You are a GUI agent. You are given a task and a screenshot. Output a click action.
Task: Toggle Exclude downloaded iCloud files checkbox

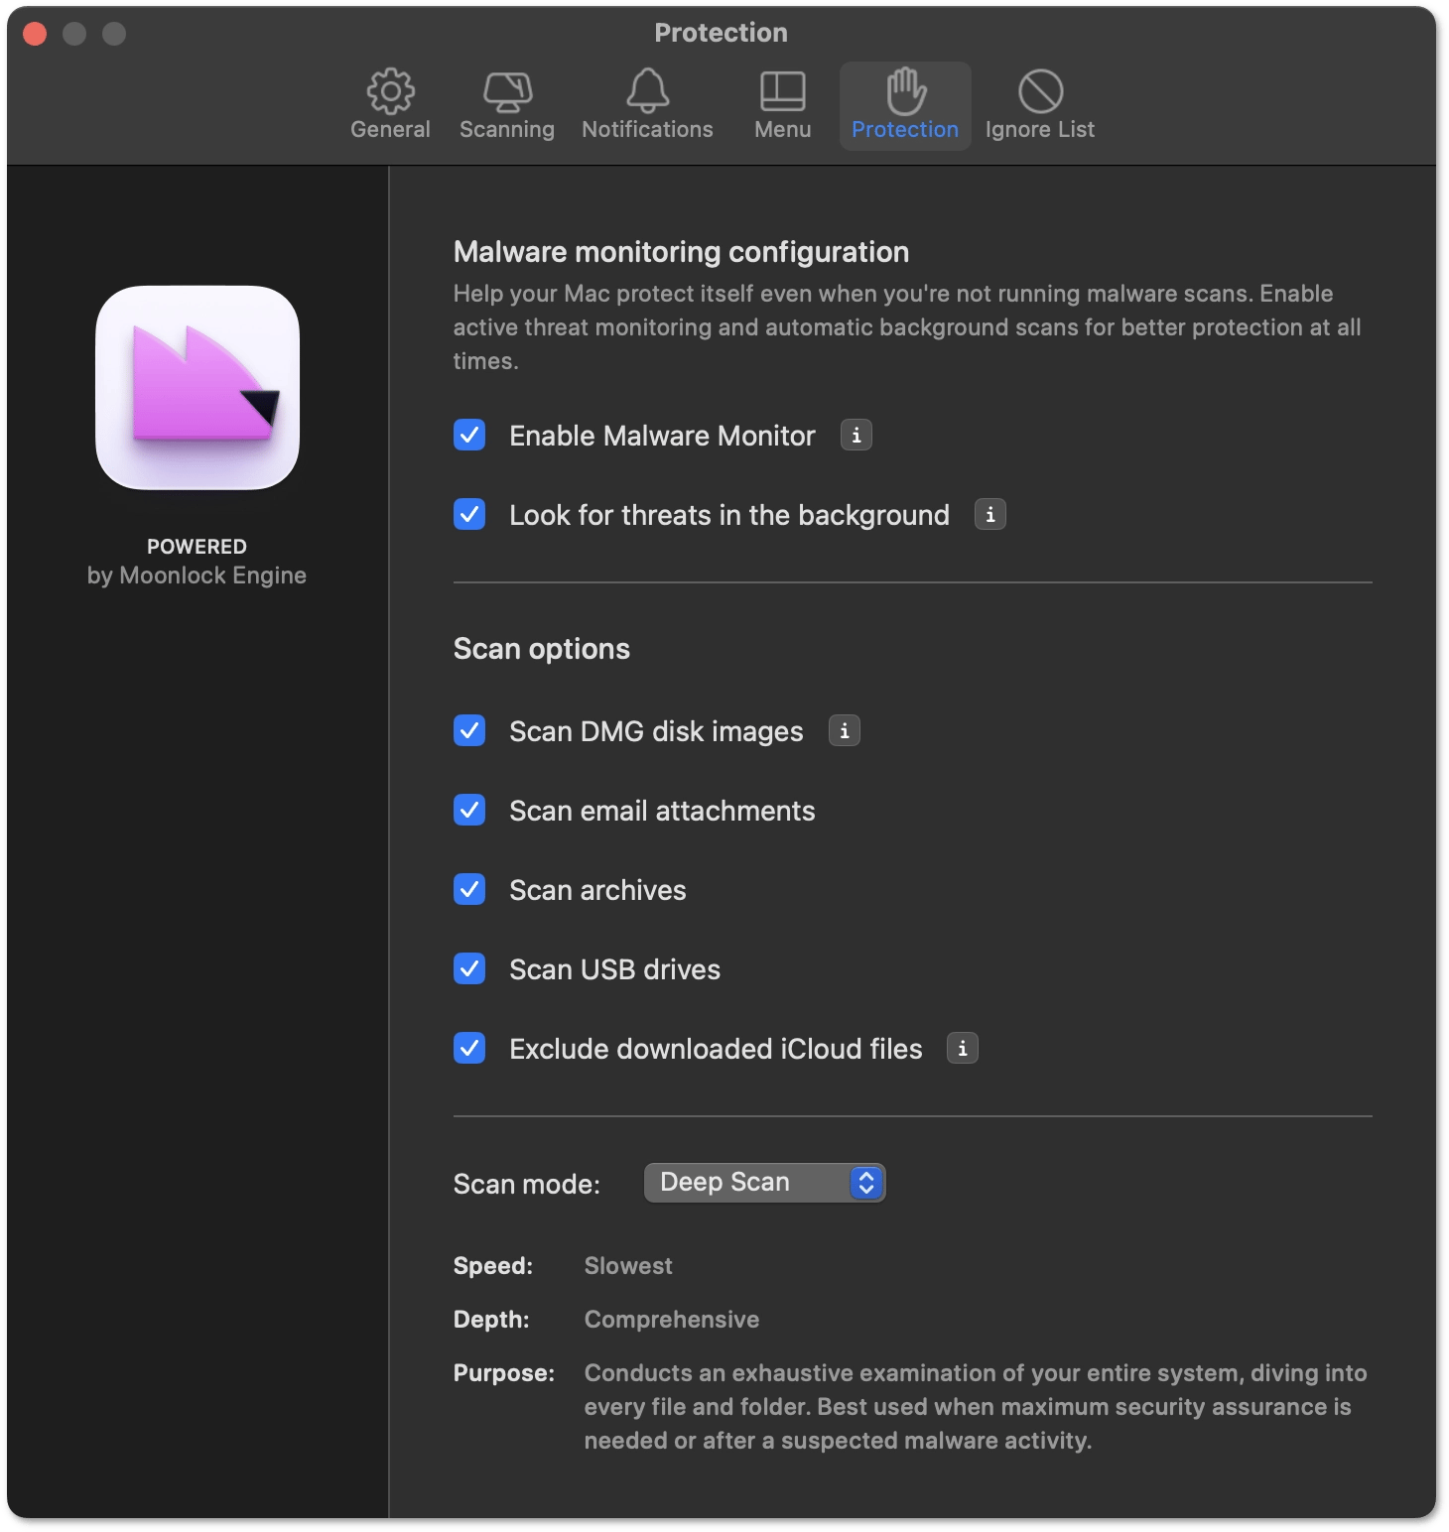pyautogui.click(x=469, y=1048)
